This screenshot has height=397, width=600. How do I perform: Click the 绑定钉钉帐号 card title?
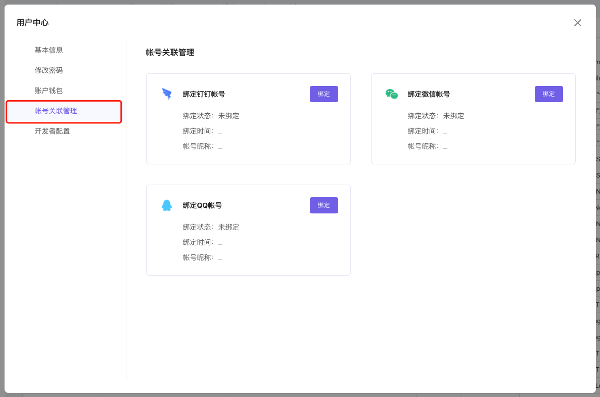click(x=204, y=94)
